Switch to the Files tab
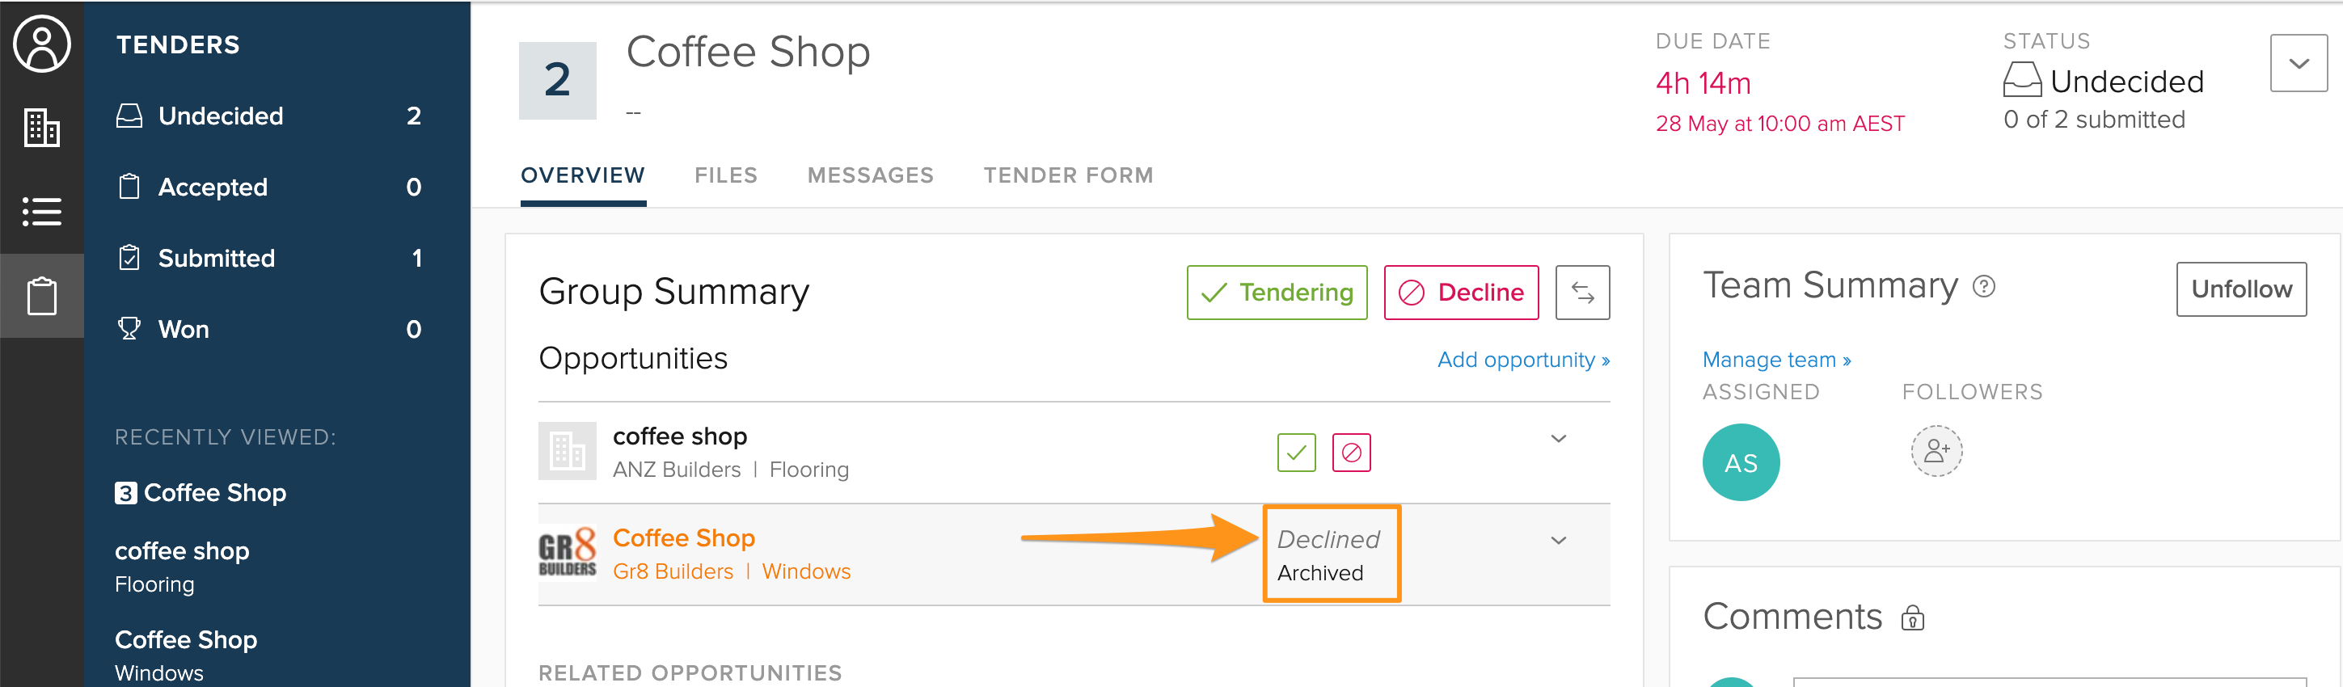This screenshot has height=687, width=2343. tap(726, 175)
